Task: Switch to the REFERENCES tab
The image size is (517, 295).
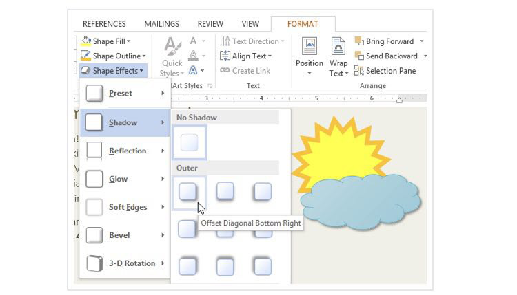Action: click(x=105, y=24)
